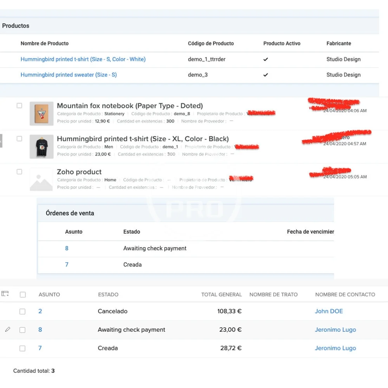The height and width of the screenshot is (388, 388).
Task: Click the Código de Producto column header
Action: 211,43
